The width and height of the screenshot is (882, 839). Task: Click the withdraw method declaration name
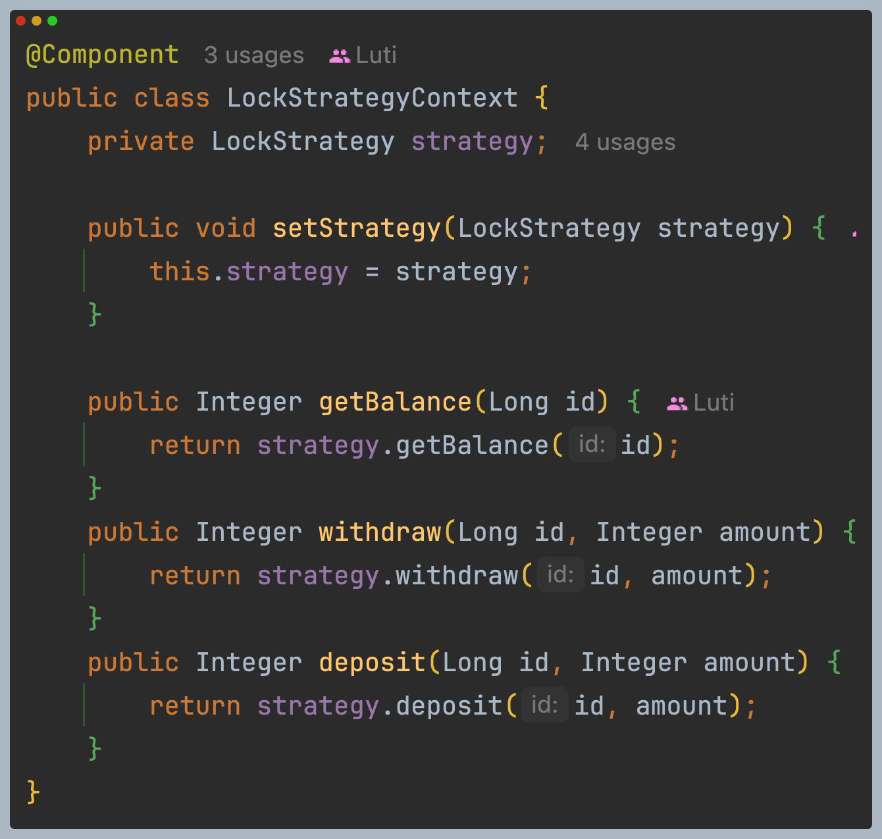click(380, 532)
